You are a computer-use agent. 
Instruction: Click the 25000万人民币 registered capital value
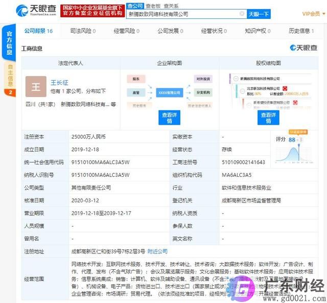88,137
